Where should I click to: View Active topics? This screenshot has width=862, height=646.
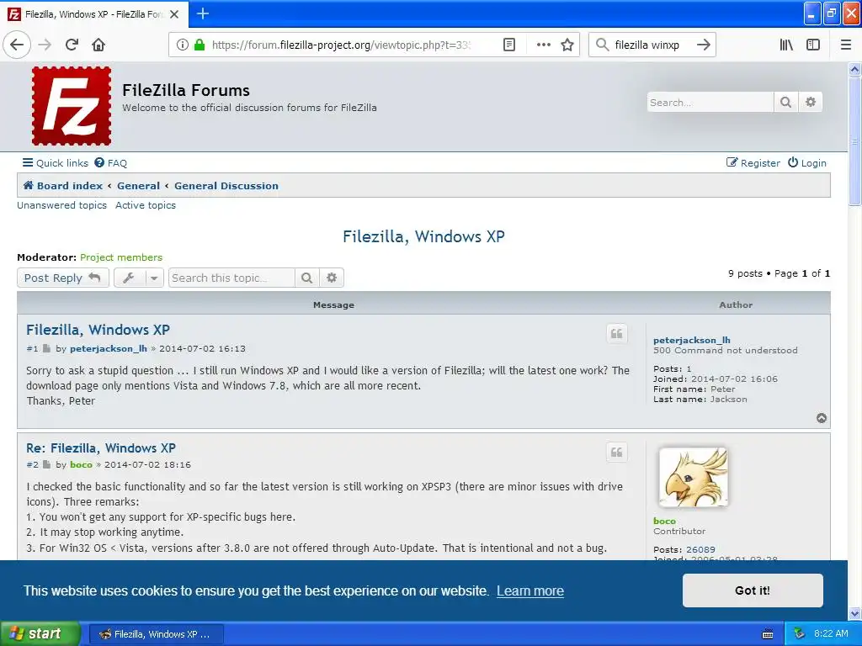point(146,205)
